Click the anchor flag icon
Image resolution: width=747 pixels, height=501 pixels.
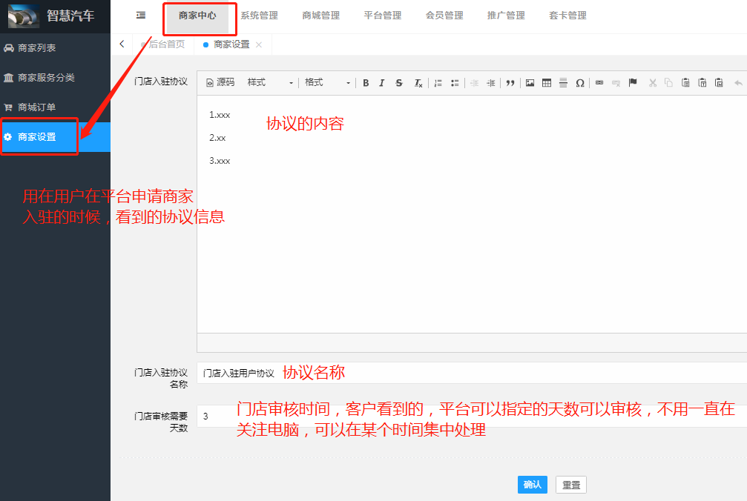pyautogui.click(x=633, y=83)
